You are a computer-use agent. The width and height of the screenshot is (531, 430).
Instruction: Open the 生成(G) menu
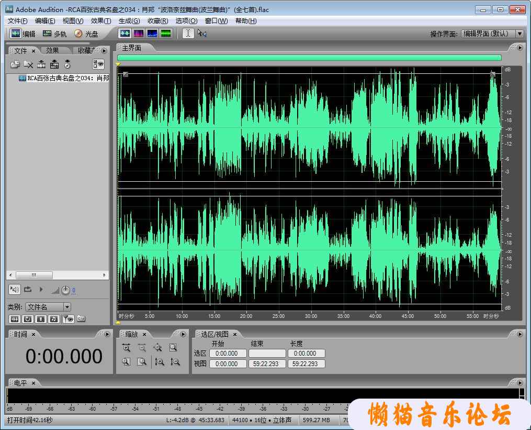129,21
